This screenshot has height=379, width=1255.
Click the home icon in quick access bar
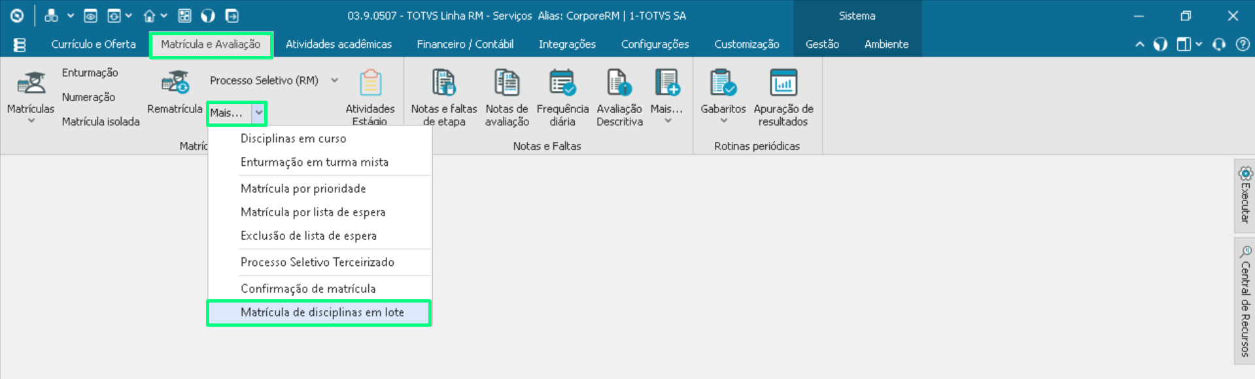(150, 16)
